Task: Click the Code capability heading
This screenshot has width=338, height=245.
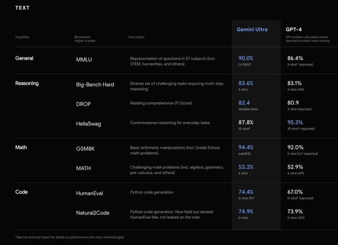Action: [x=22, y=192]
